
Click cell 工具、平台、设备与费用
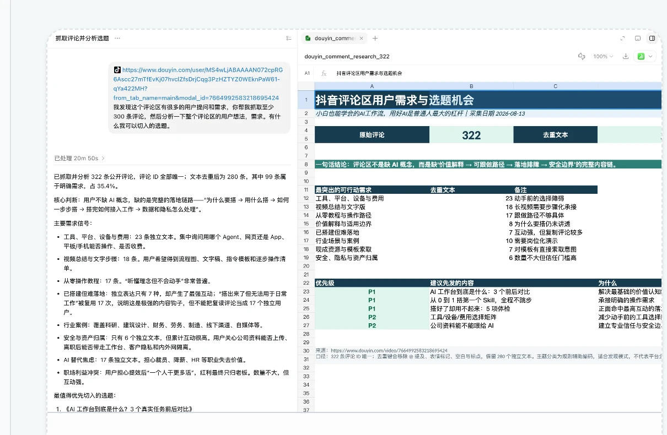372,198
